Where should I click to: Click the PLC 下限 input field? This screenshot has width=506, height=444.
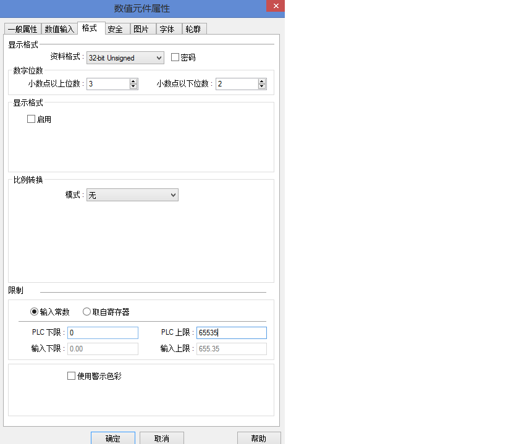coord(103,333)
